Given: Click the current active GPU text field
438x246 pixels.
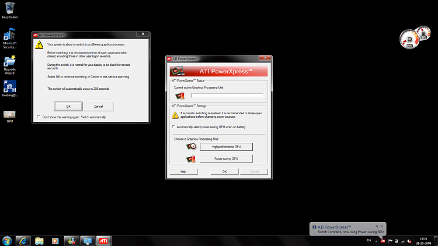Looking at the screenshot, I should click(x=227, y=96).
